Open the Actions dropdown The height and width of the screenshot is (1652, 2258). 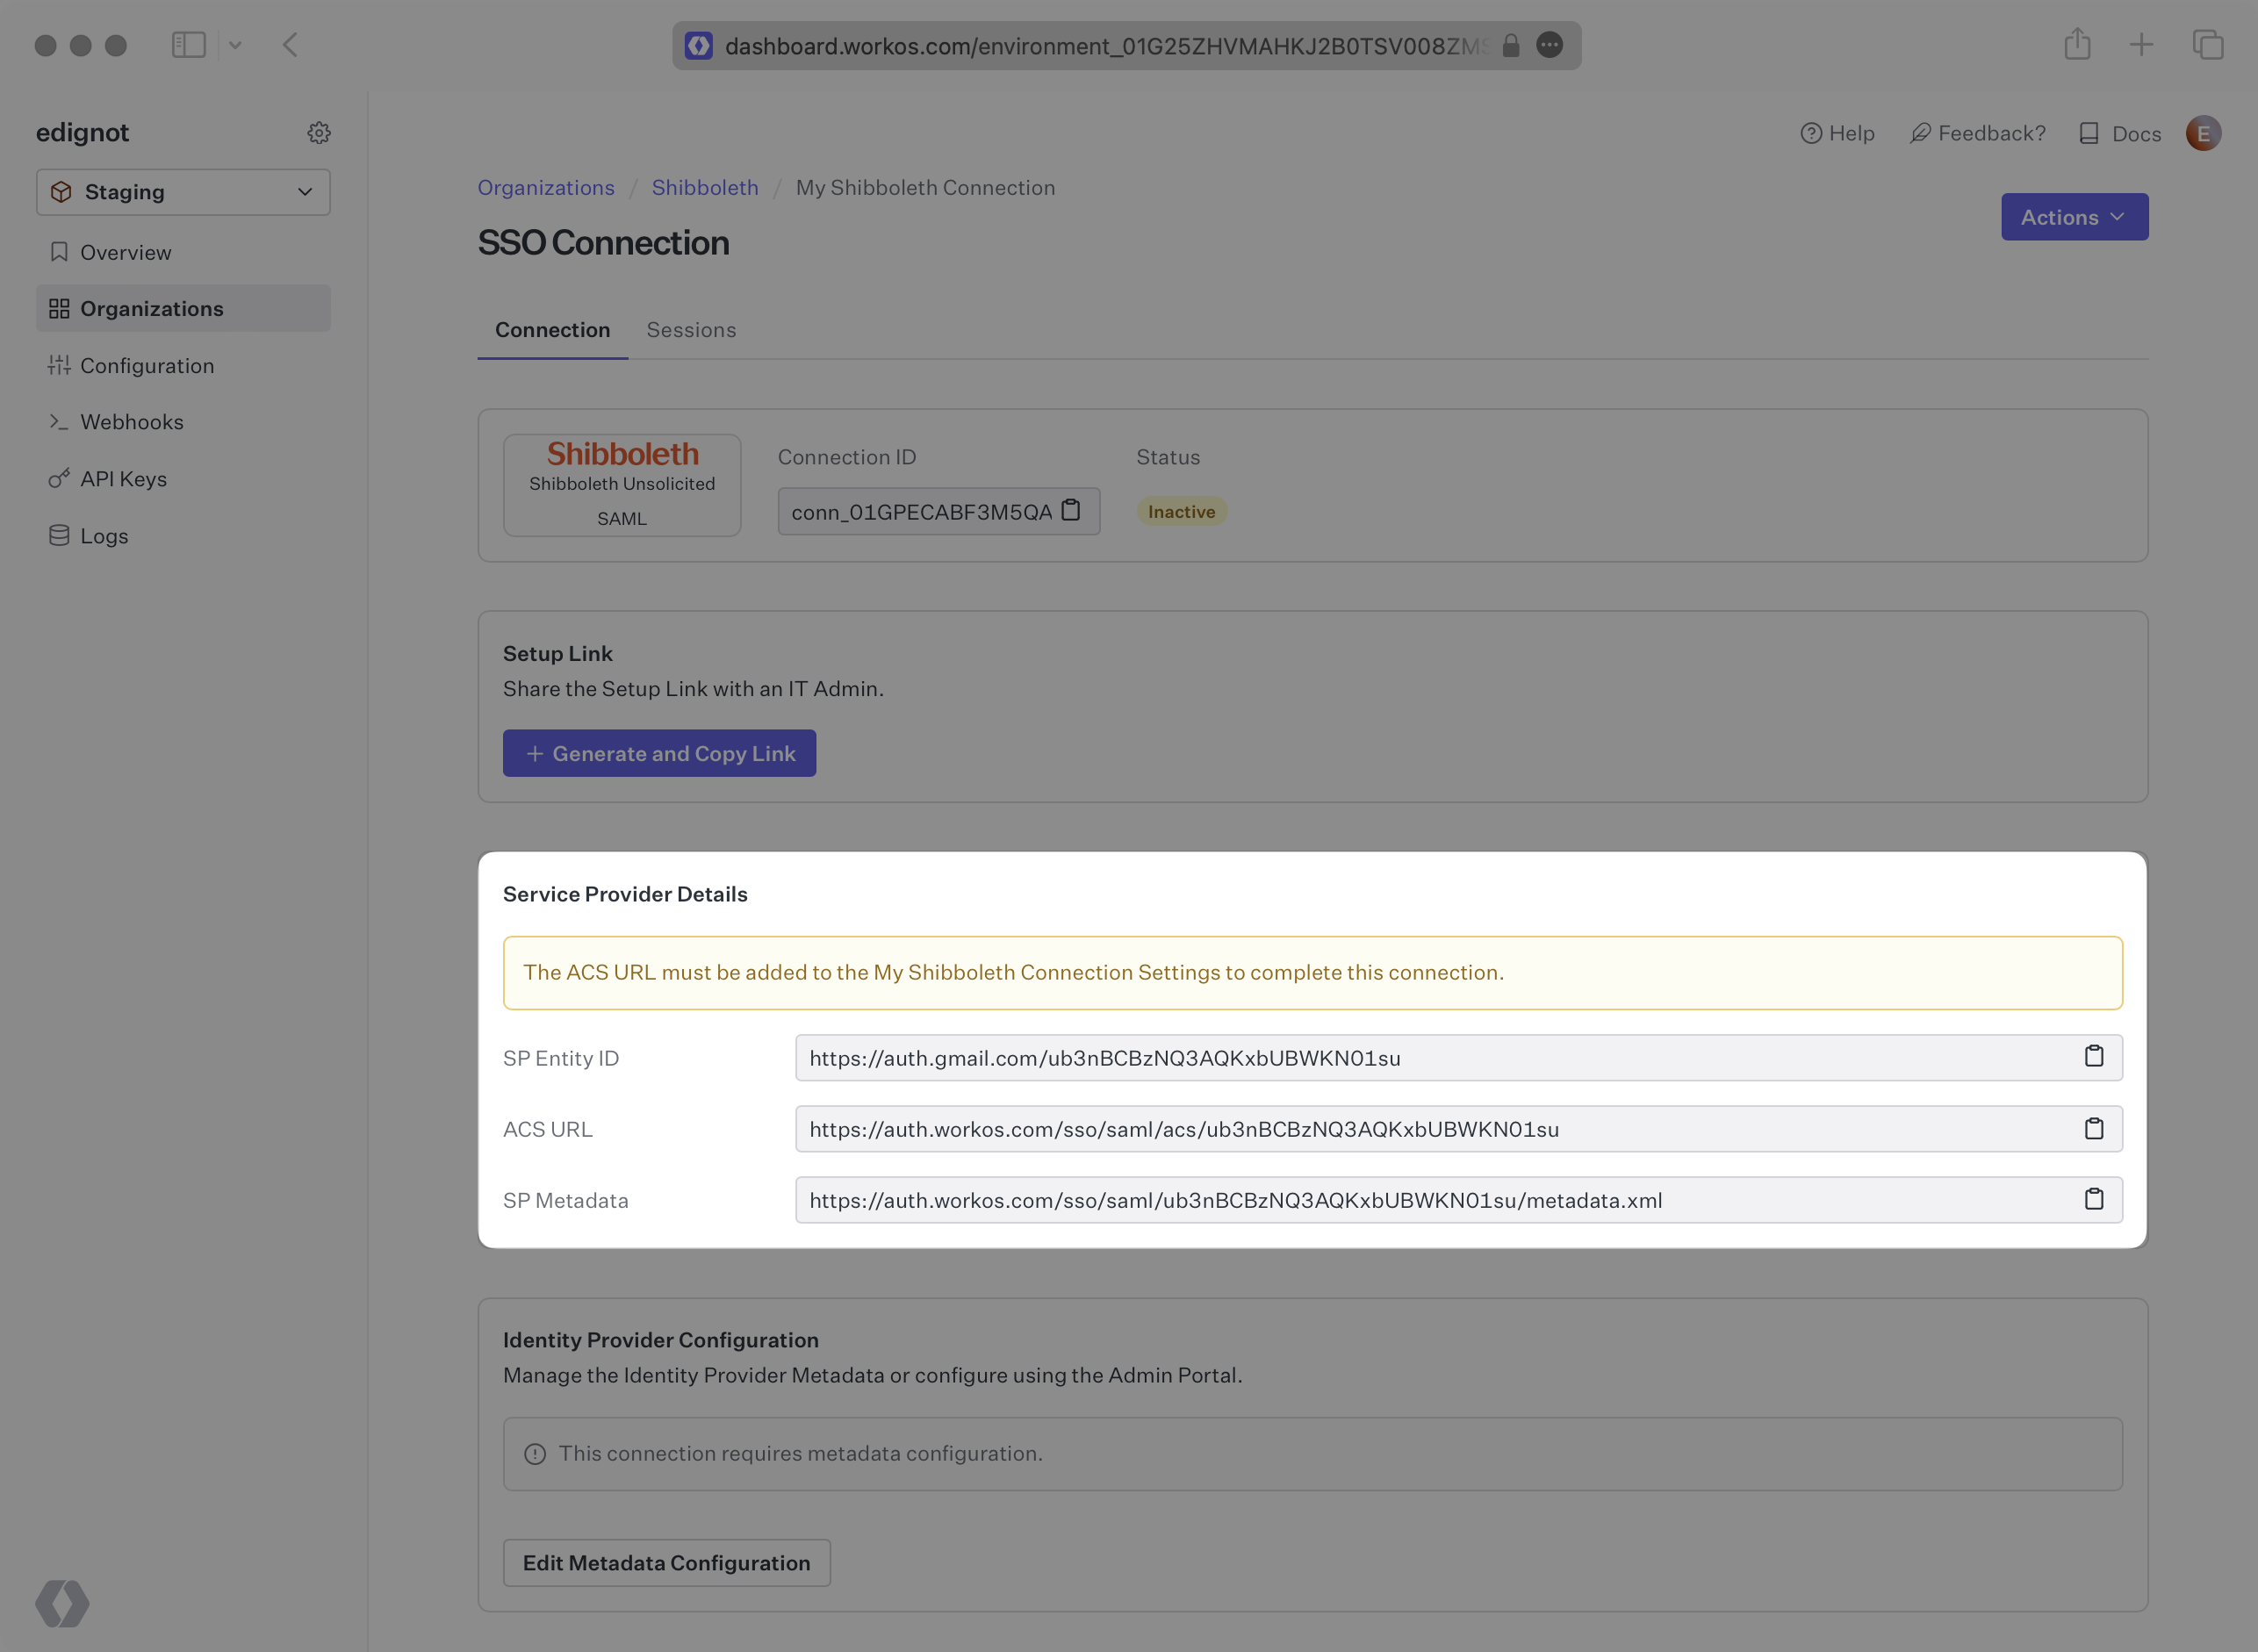click(2074, 216)
